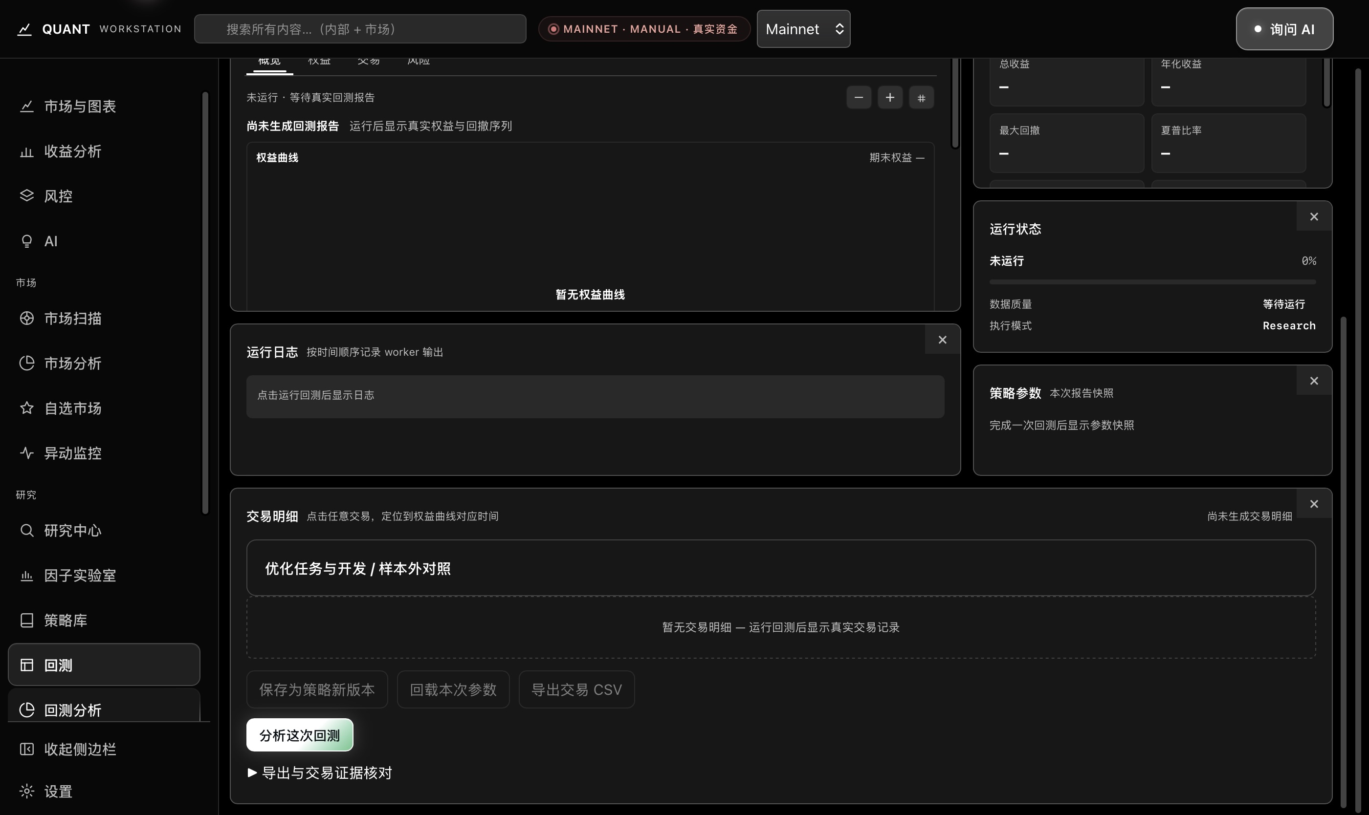Click the 询问 AI button
1369x815 pixels.
(1284, 29)
